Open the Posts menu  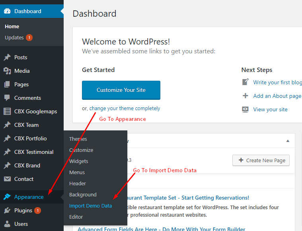point(32,57)
